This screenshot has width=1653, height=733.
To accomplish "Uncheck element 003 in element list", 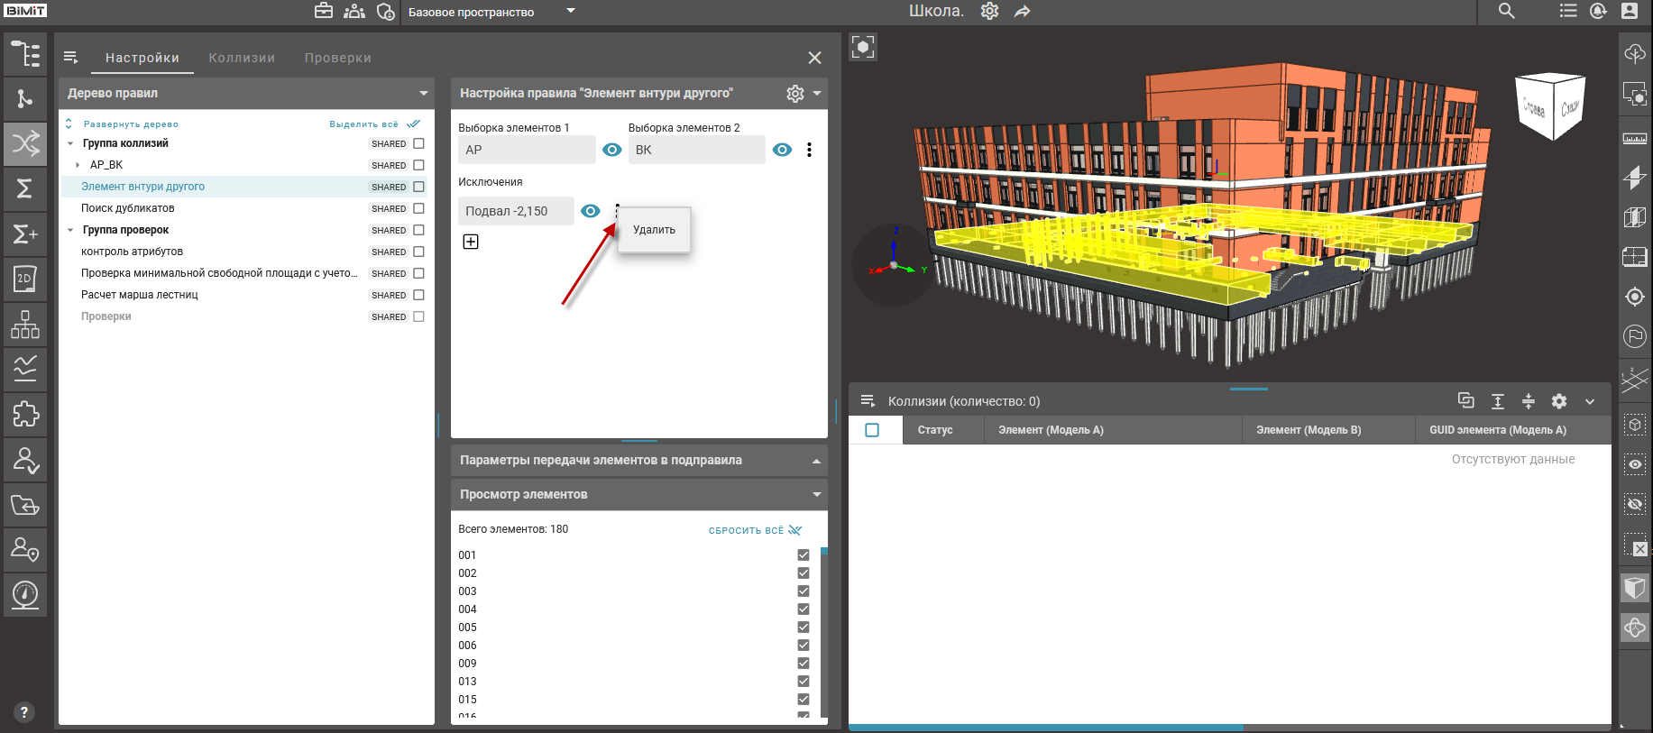I will (803, 591).
